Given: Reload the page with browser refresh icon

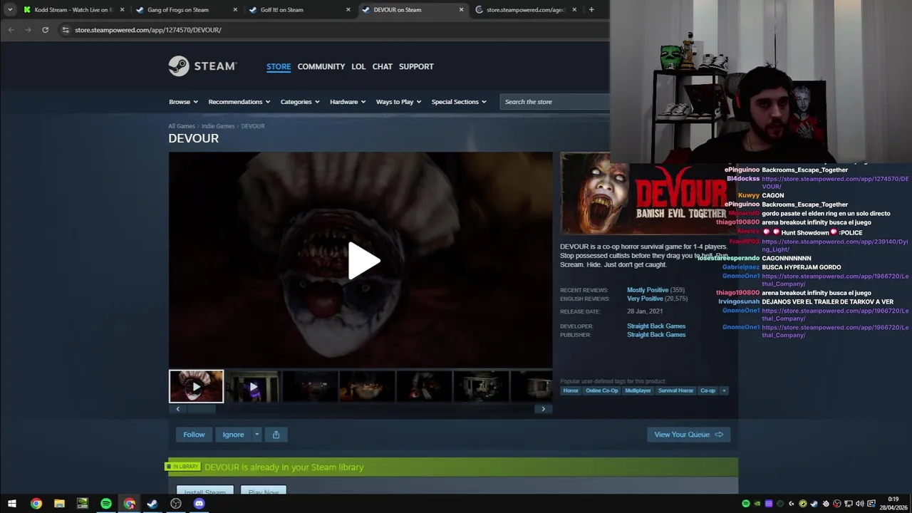Looking at the screenshot, I should tap(45, 30).
